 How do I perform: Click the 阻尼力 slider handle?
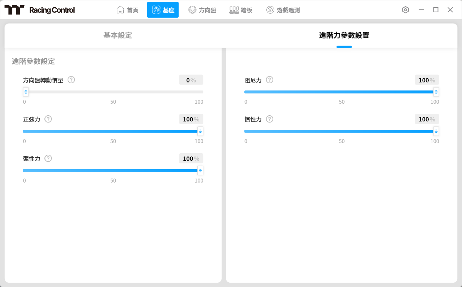[x=436, y=92]
